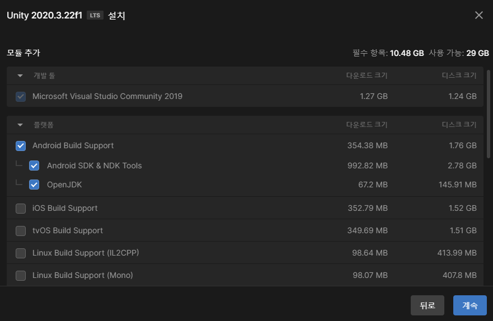Click the 사용 가능 29 GB value
Image resolution: width=493 pixels, height=321 pixels.
coord(477,53)
